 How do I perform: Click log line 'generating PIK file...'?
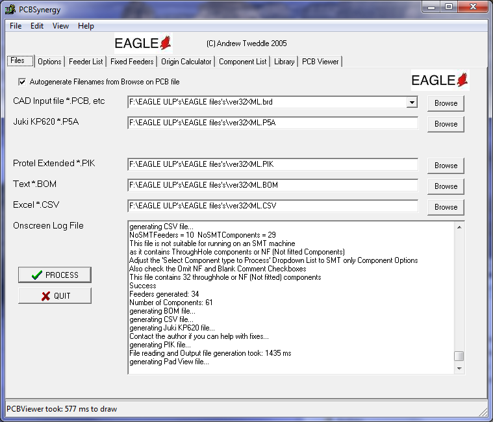tap(160, 345)
